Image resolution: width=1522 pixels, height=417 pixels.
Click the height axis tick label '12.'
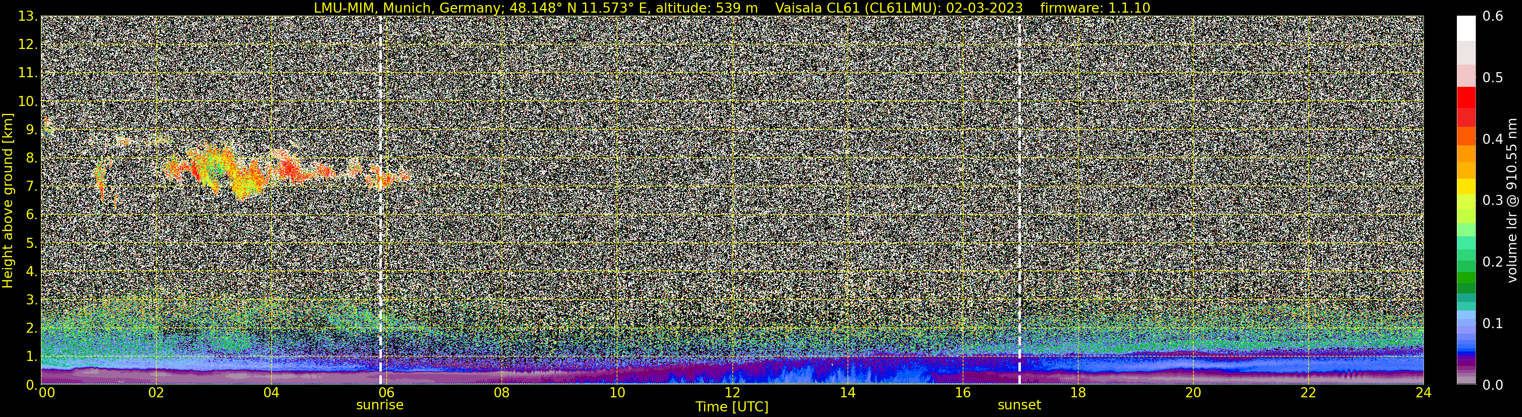(27, 45)
